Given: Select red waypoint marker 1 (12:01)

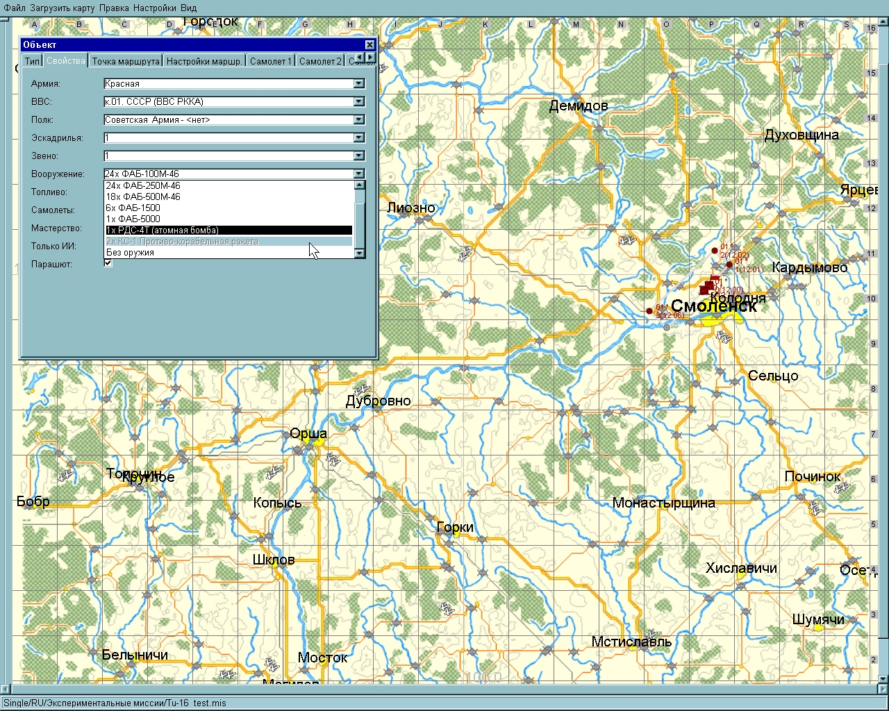Looking at the screenshot, I should click(729, 265).
